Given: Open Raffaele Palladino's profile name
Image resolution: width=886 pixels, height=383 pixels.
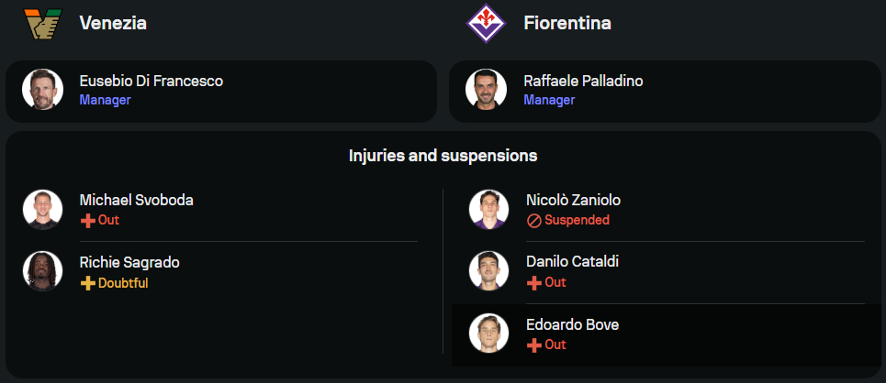Looking at the screenshot, I should [x=583, y=81].
